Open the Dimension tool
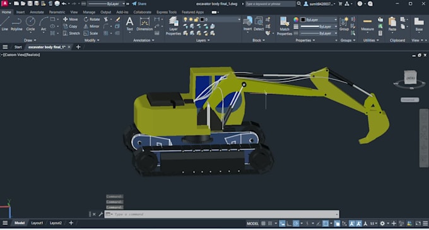This screenshot has height=230, width=429. click(x=144, y=24)
